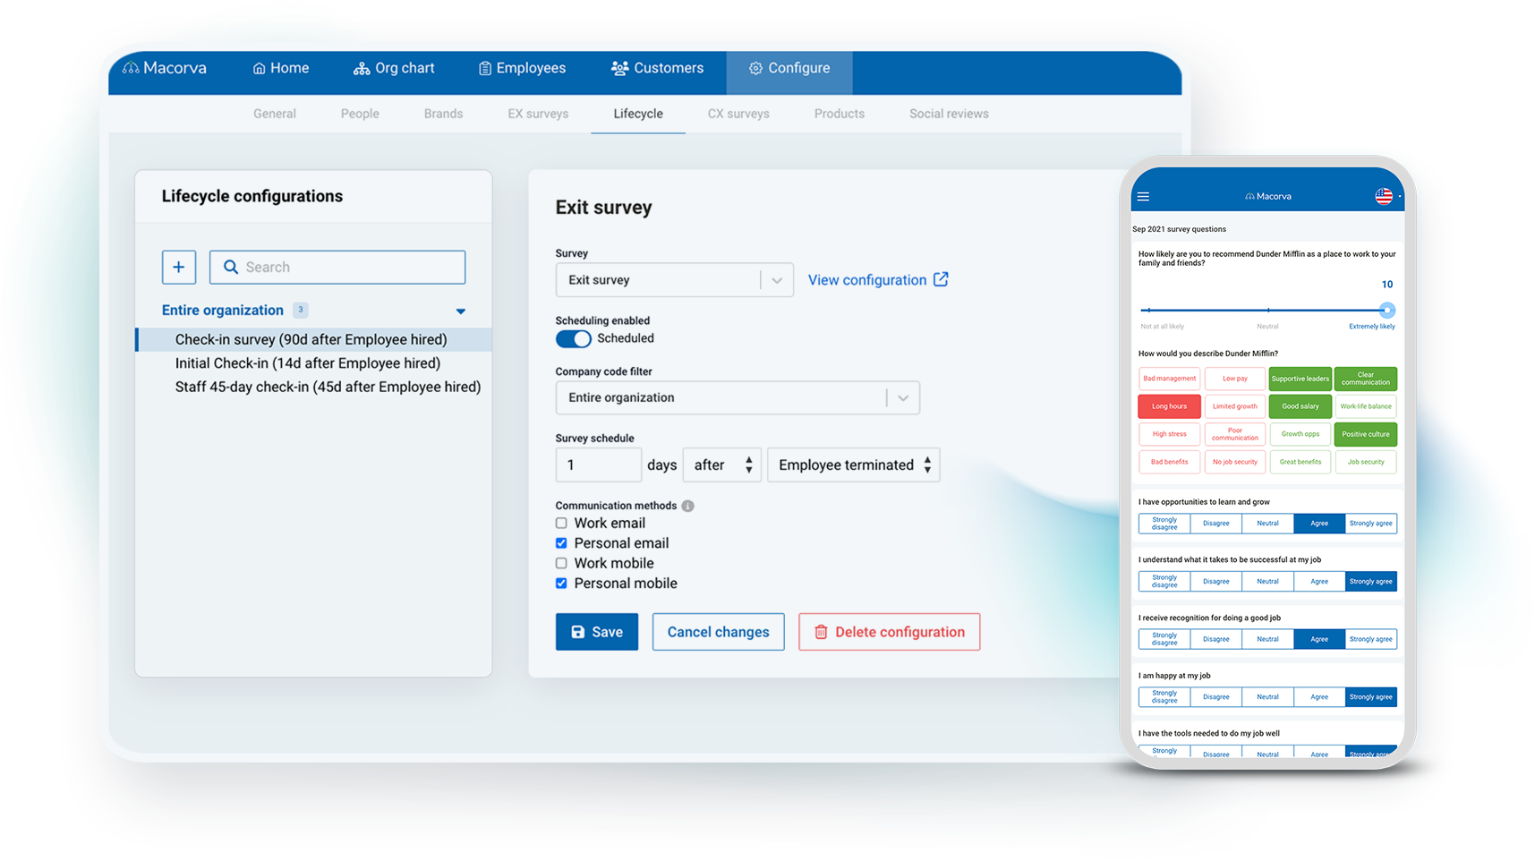Click the Save button
Image resolution: width=1535 pixels, height=861 pixels.
596,631
